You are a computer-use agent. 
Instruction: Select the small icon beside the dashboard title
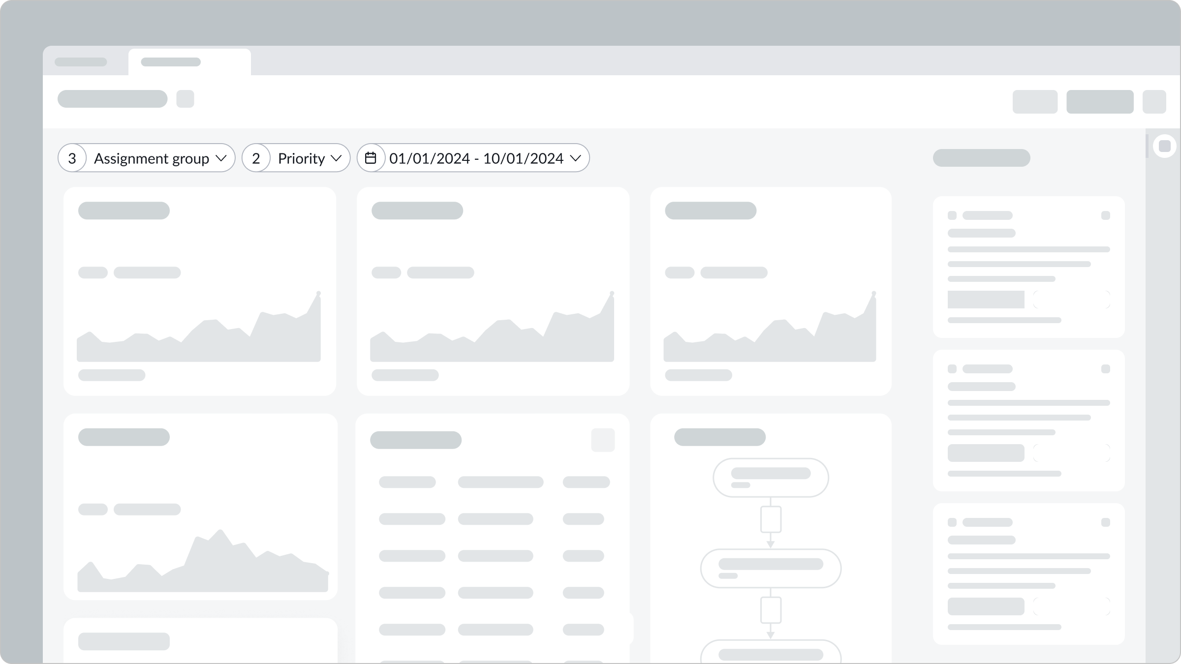[x=186, y=99]
